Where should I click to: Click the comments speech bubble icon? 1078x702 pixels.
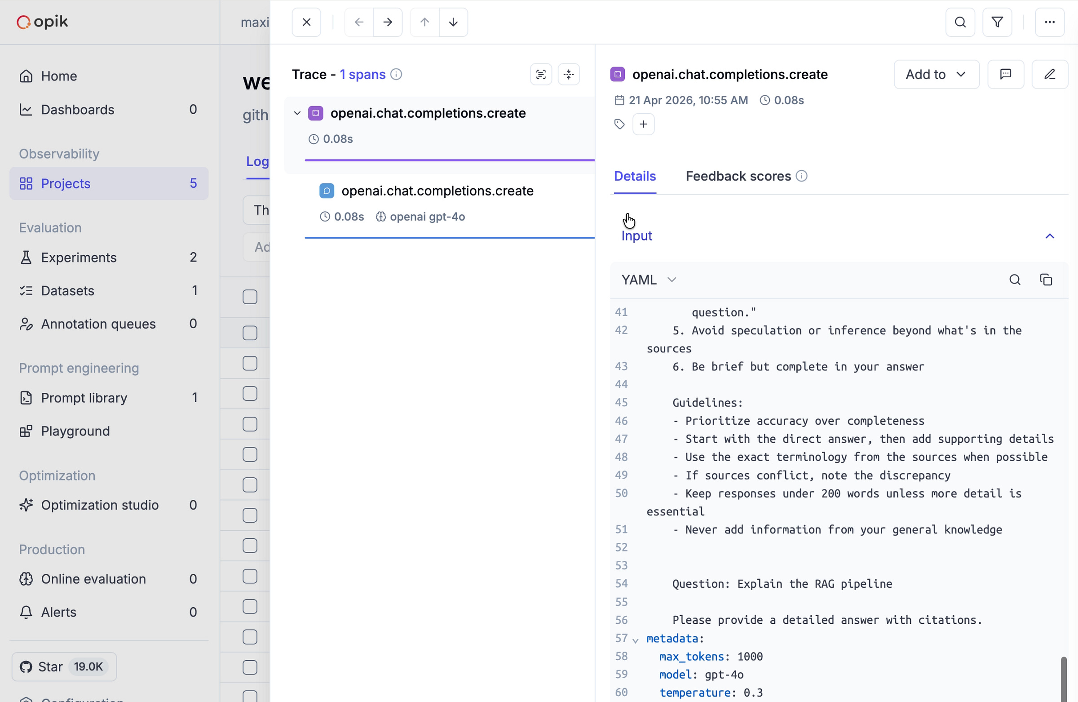[x=1005, y=74]
